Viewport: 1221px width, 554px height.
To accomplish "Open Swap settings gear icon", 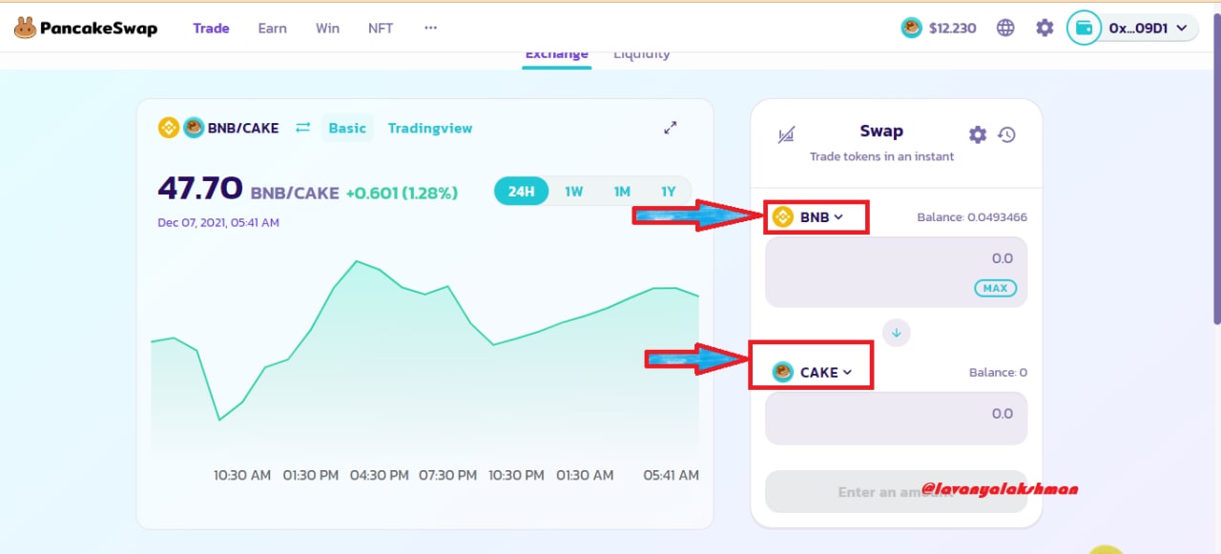I will tap(978, 134).
